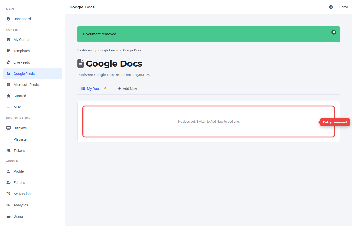Select Google Feeds in sidebar
The image size is (352, 226).
click(x=32, y=74)
